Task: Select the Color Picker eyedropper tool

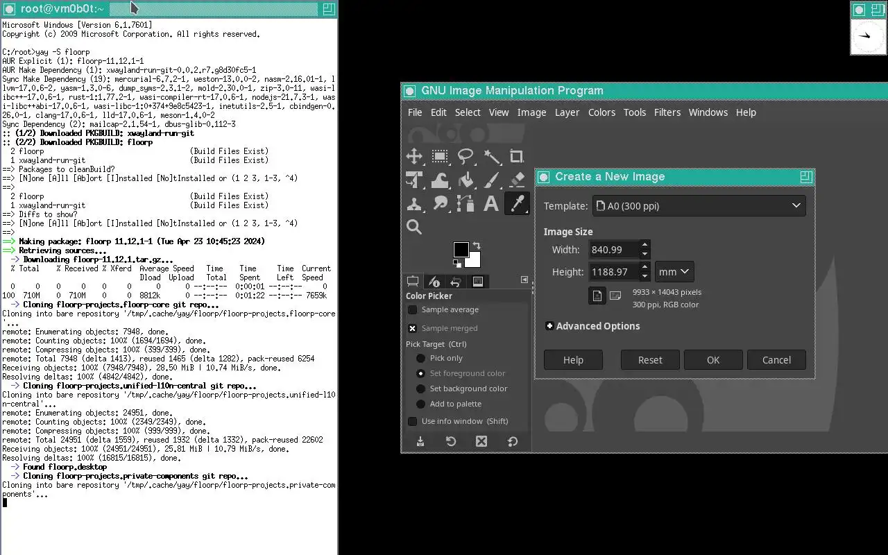Action: pyautogui.click(x=517, y=203)
